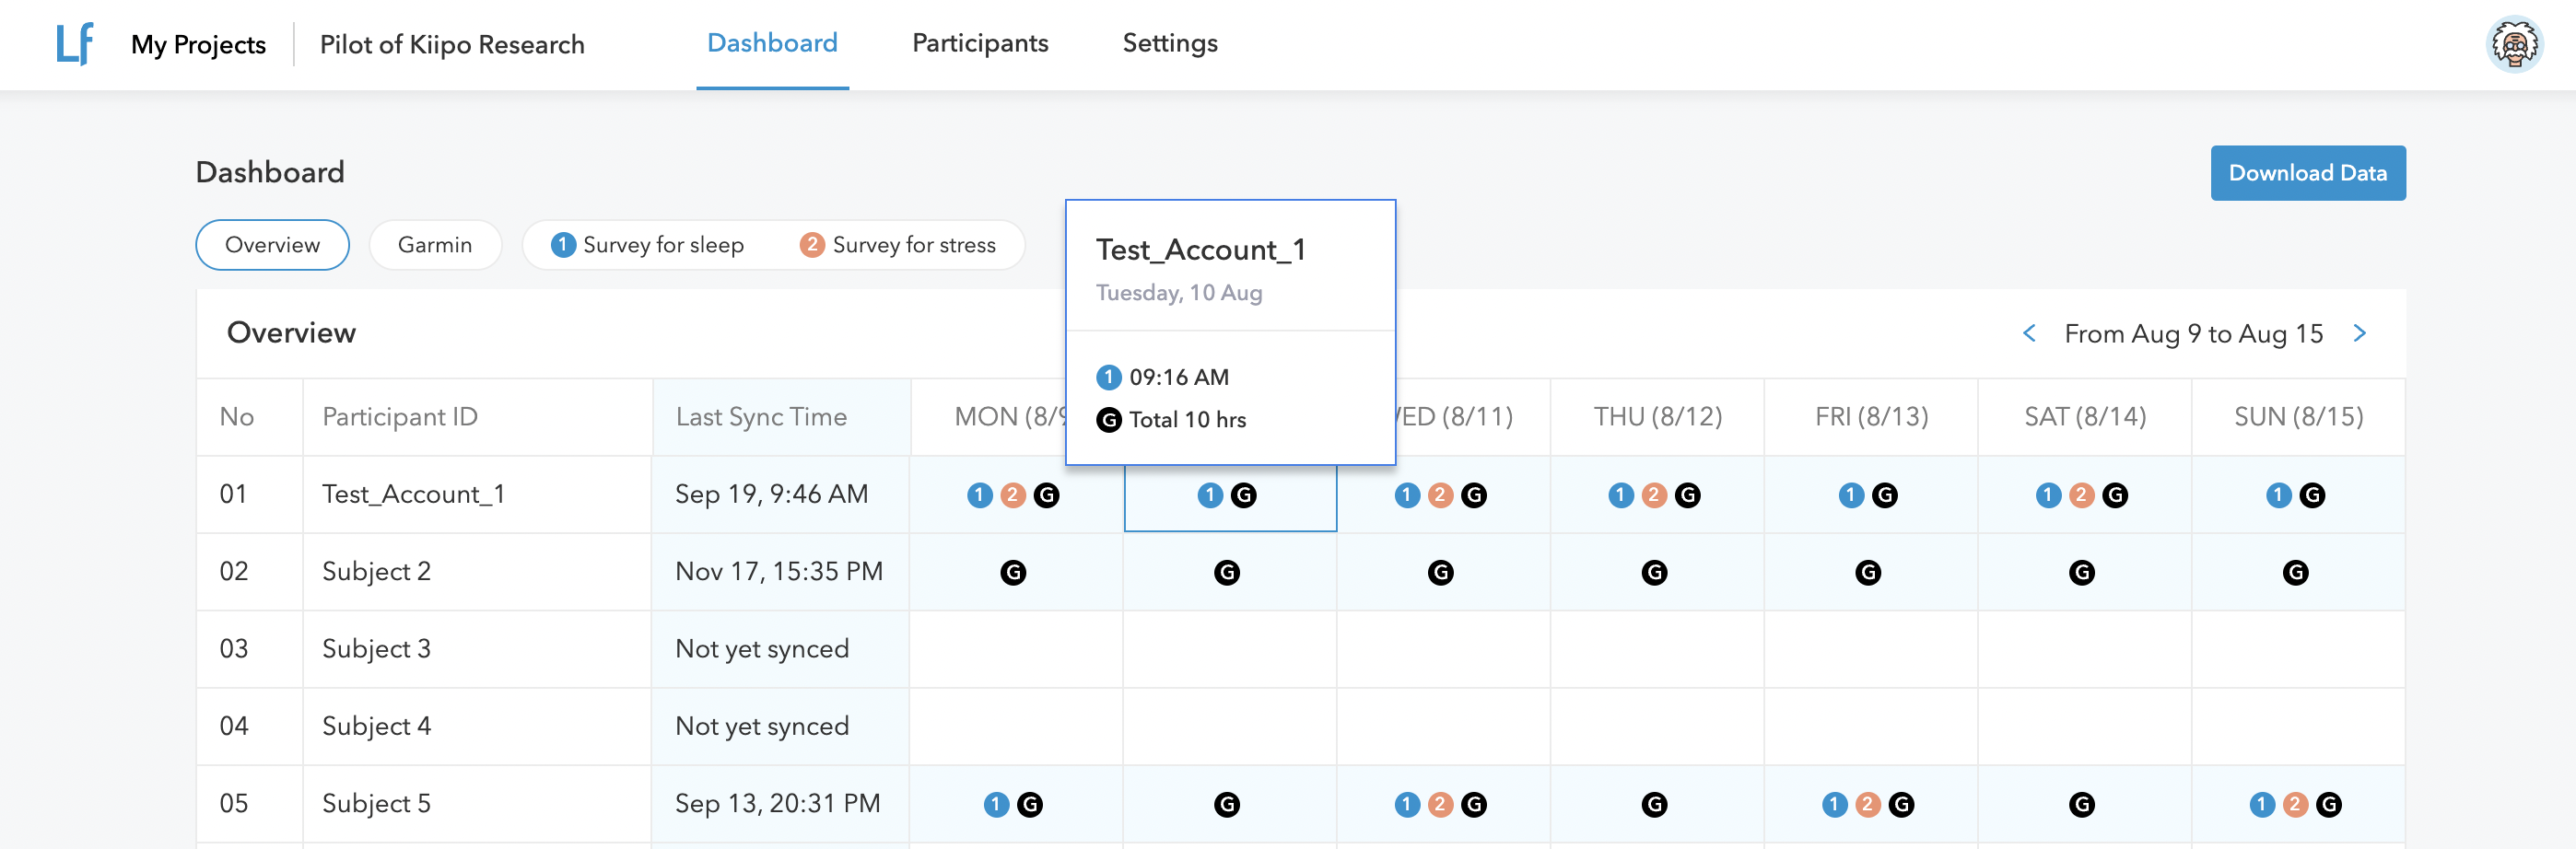The image size is (2576, 849).
Task: Click Subject 2 Thursday Garmin badge
Action: tap(1654, 572)
